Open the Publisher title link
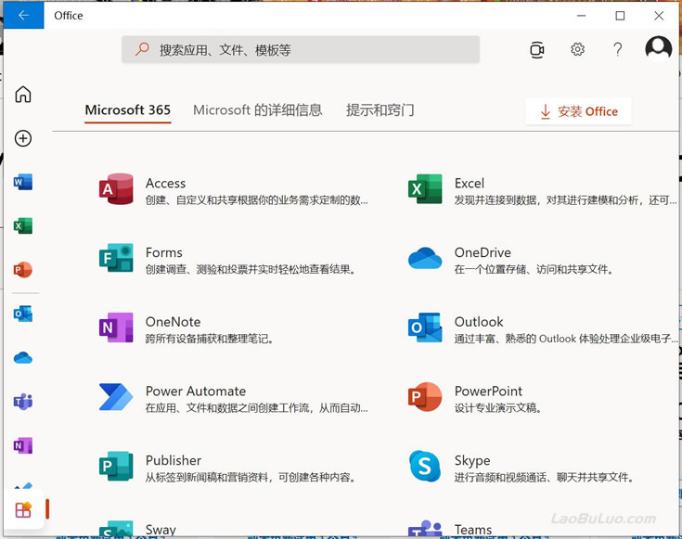 pyautogui.click(x=174, y=460)
